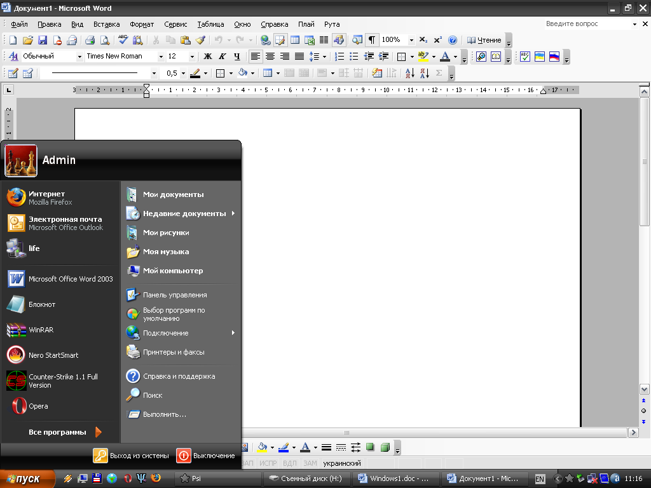
Task: Open the Вставка menu
Action: click(x=106, y=24)
